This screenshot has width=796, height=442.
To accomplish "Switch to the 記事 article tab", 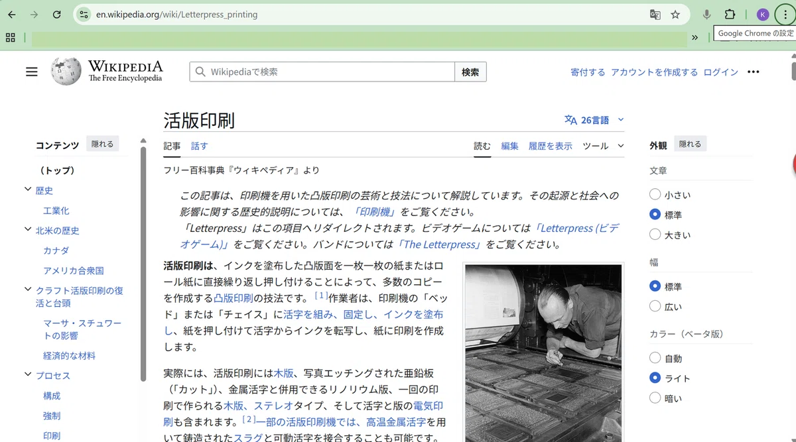I will pyautogui.click(x=172, y=146).
